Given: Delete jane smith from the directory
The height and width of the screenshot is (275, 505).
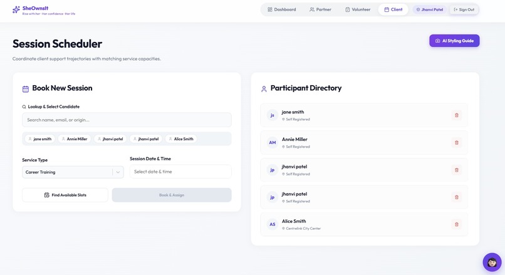Looking at the screenshot, I should (456, 115).
